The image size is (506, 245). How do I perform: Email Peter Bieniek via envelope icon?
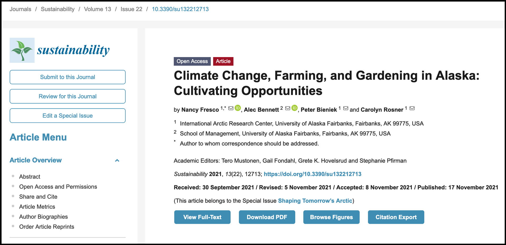pos(346,108)
